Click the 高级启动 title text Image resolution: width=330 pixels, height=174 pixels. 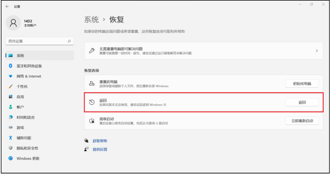107,119
